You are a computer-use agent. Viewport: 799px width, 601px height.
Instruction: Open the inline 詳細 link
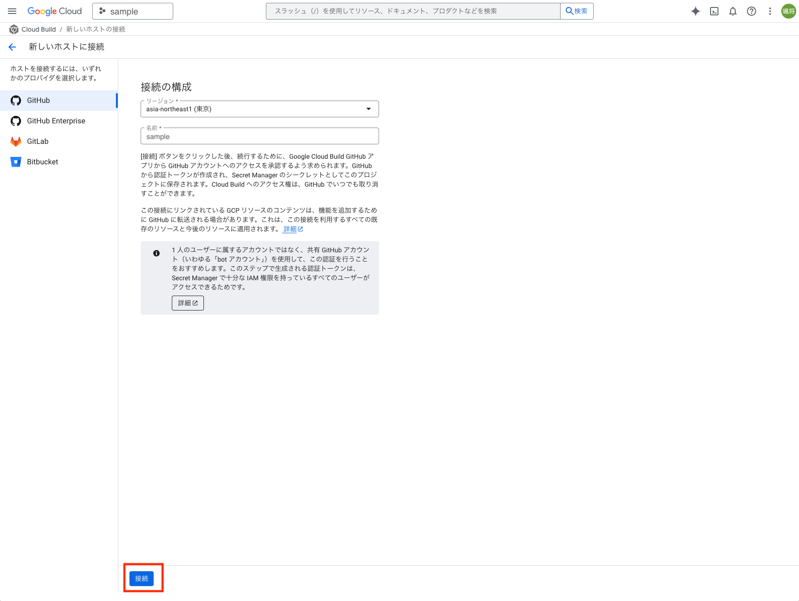click(x=293, y=229)
